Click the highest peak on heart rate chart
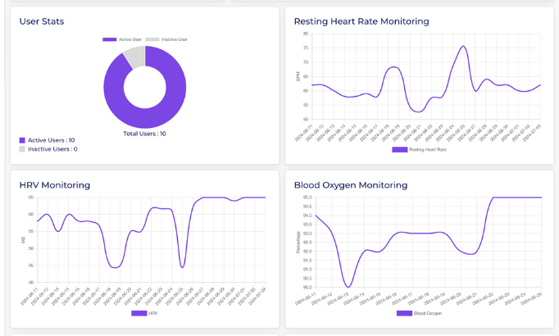The width and height of the screenshot is (559, 336). tap(463, 47)
